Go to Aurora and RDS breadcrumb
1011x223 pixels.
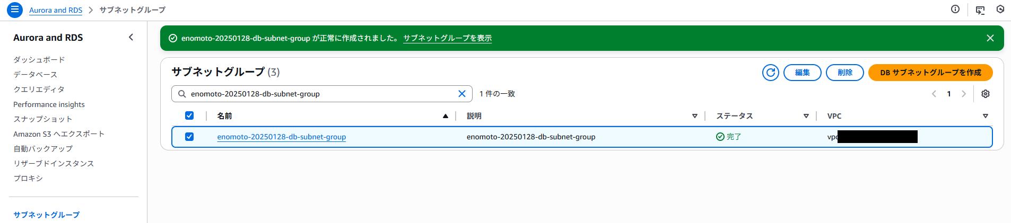point(56,10)
